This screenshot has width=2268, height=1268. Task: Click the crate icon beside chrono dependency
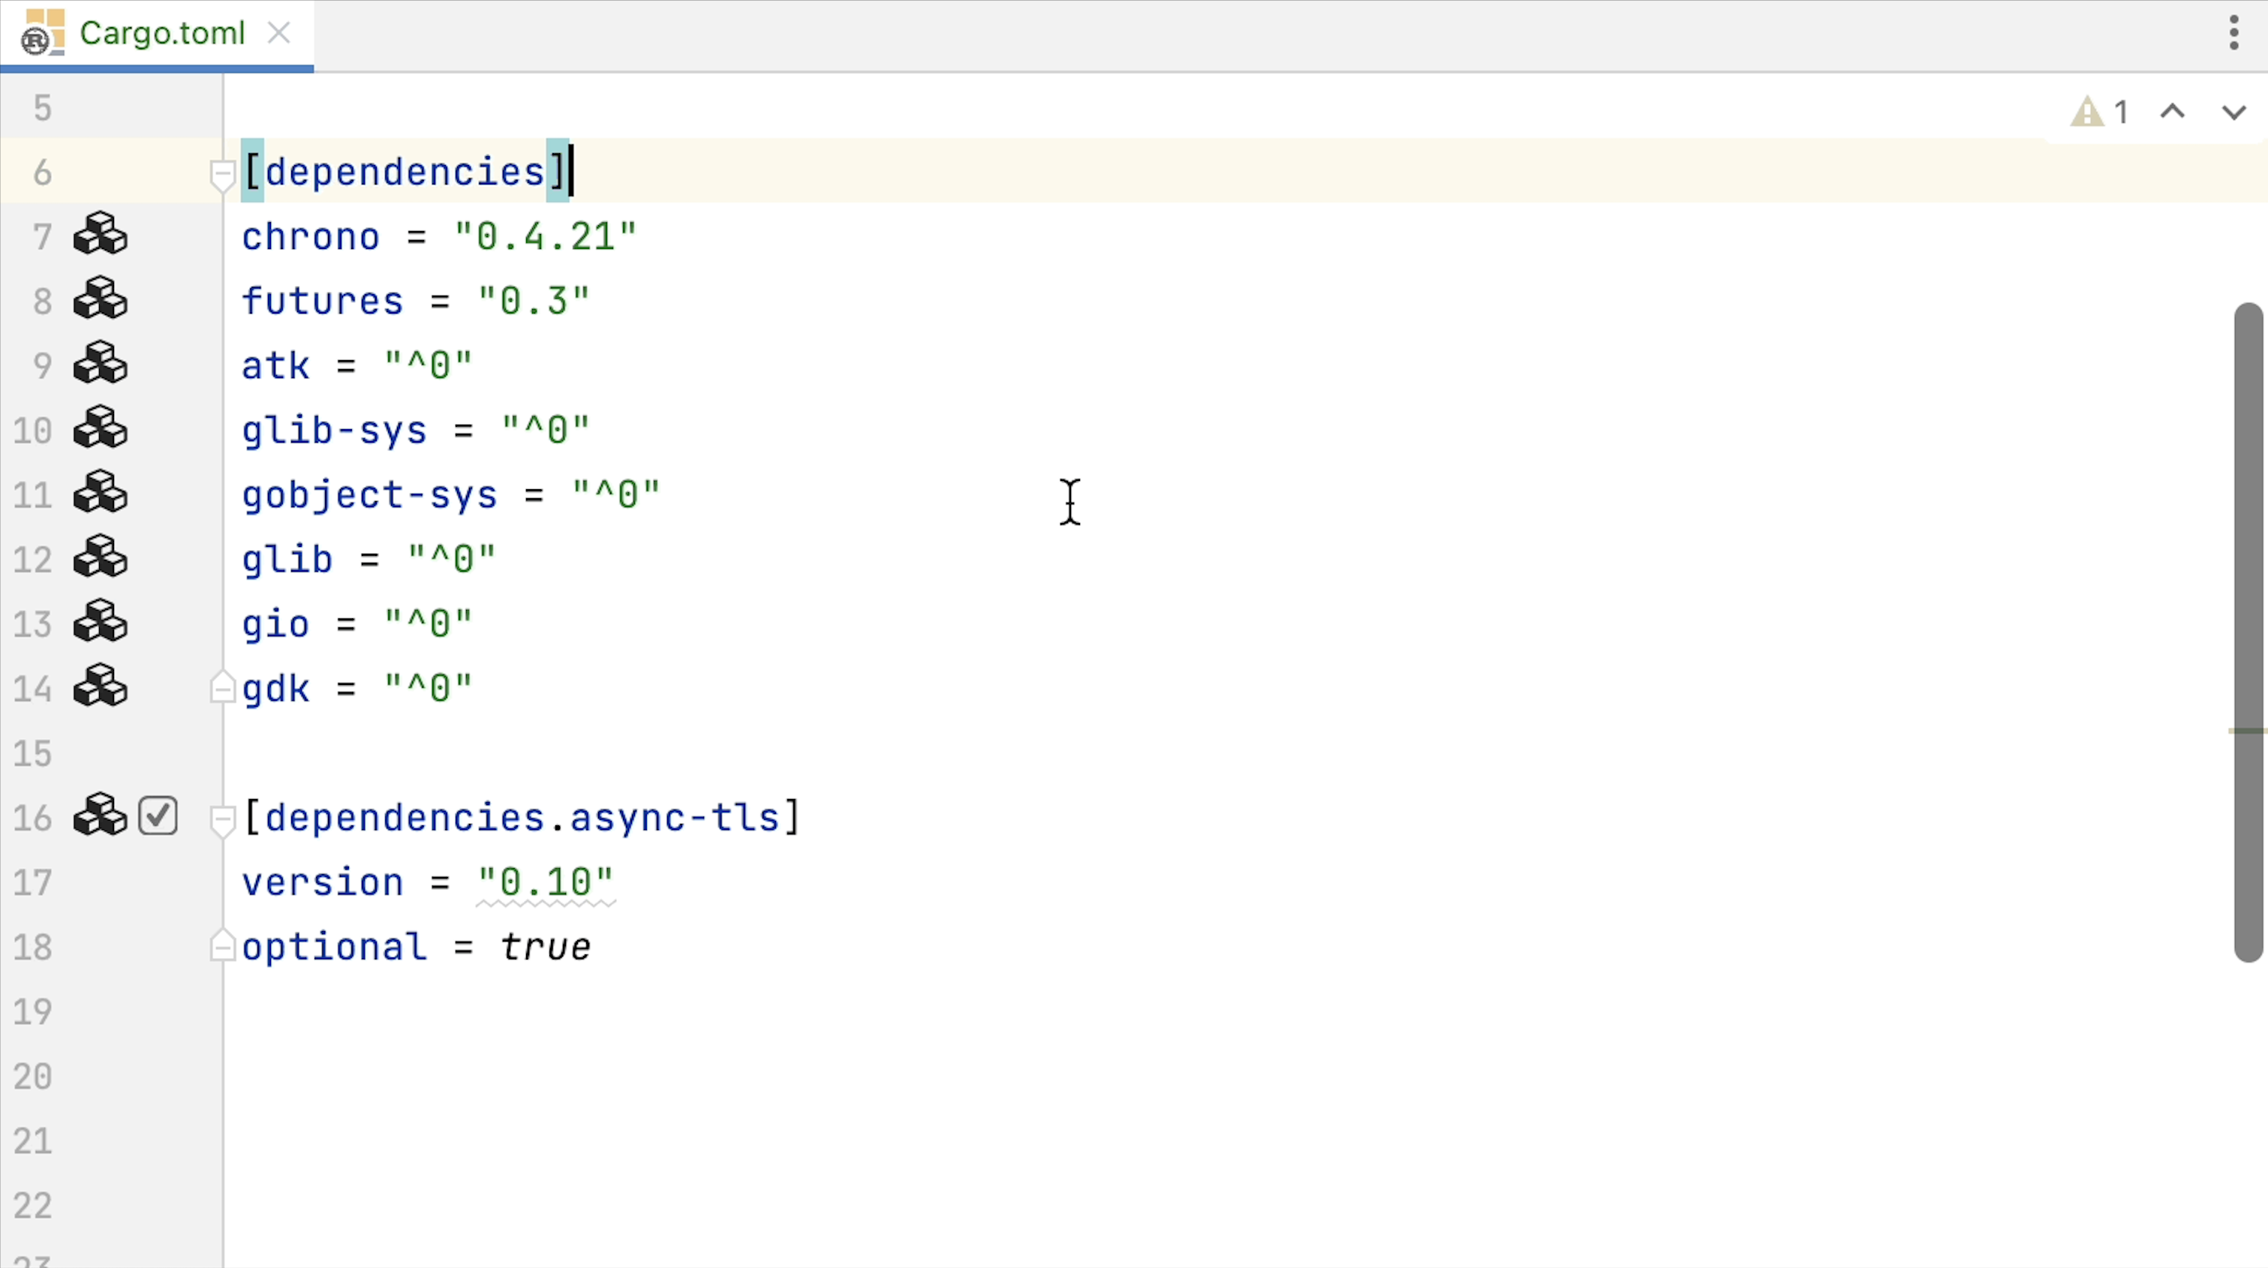pyautogui.click(x=101, y=235)
